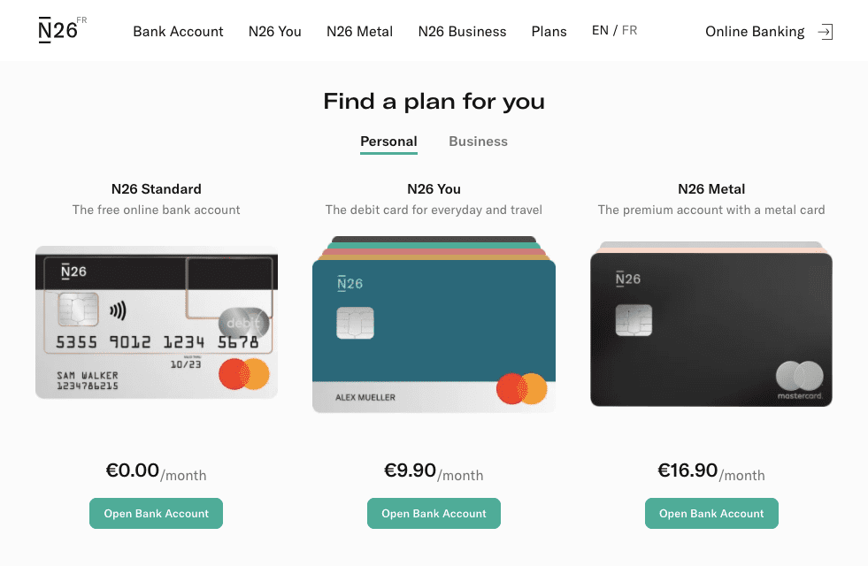The height and width of the screenshot is (566, 868).
Task: Click the Mastercard logo on the N26 You card
Action: pyautogui.click(x=522, y=387)
